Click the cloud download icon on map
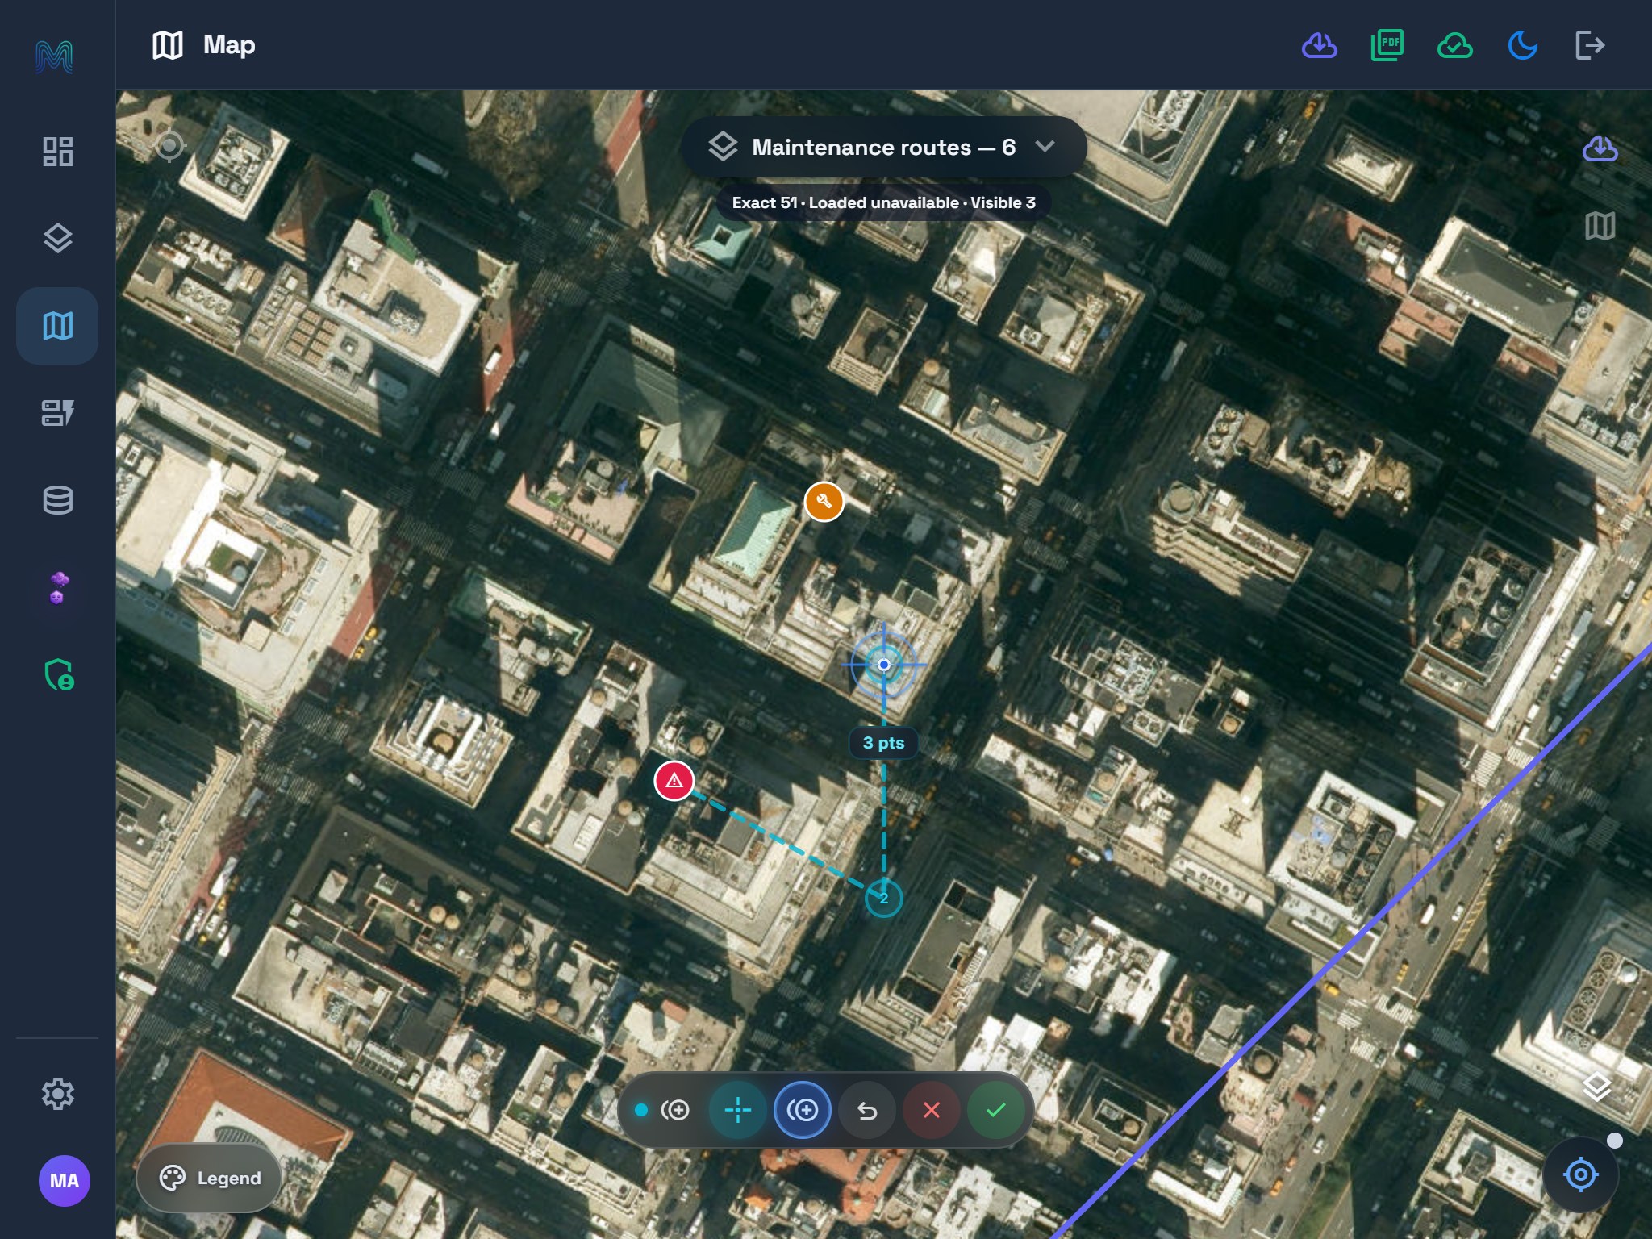The width and height of the screenshot is (1652, 1239). click(x=1600, y=148)
